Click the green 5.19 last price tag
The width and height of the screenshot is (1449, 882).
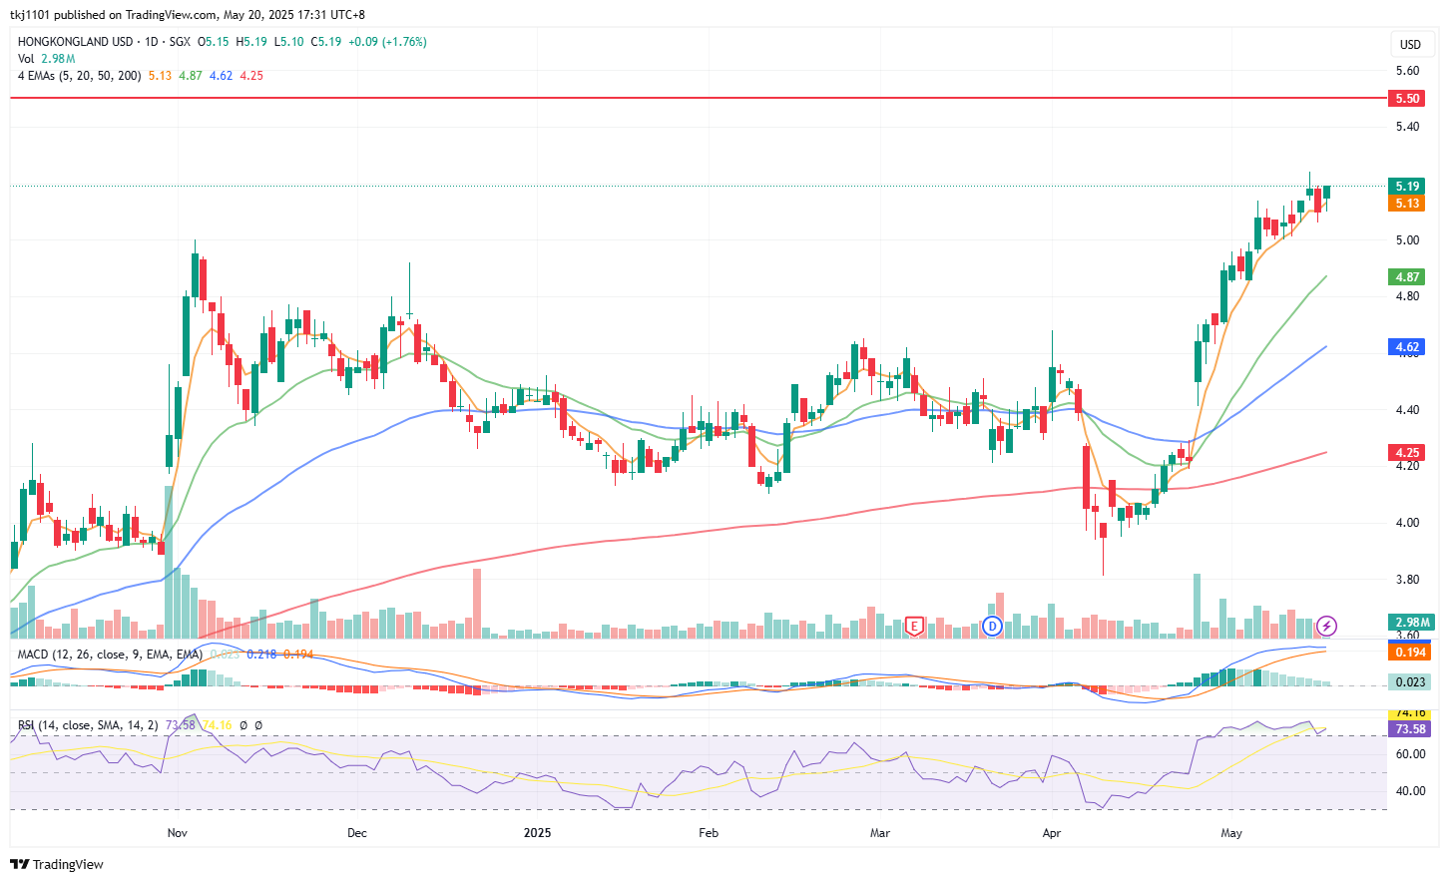point(1408,187)
